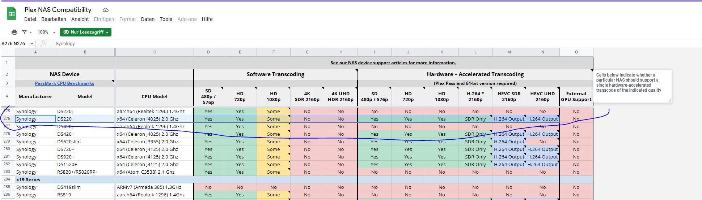Viewport: 702px width, 200px height.
Task: Click the DS920+ model cell
Action: click(85, 157)
